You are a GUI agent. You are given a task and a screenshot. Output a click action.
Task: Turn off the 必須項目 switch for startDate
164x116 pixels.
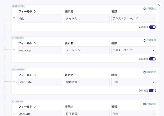point(152,90)
